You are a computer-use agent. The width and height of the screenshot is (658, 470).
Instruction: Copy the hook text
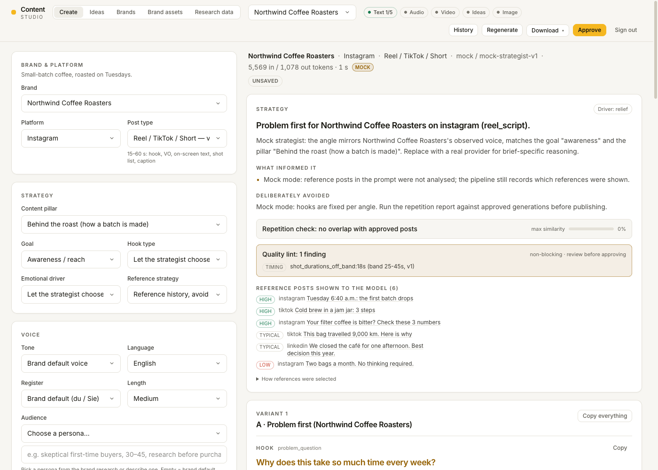620,448
